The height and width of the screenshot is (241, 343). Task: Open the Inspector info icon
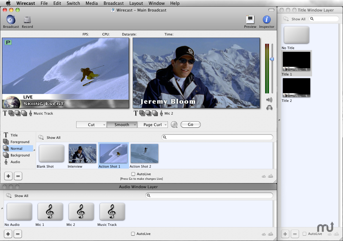[267, 20]
